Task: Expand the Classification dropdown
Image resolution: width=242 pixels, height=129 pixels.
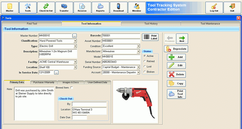Action: point(75,41)
